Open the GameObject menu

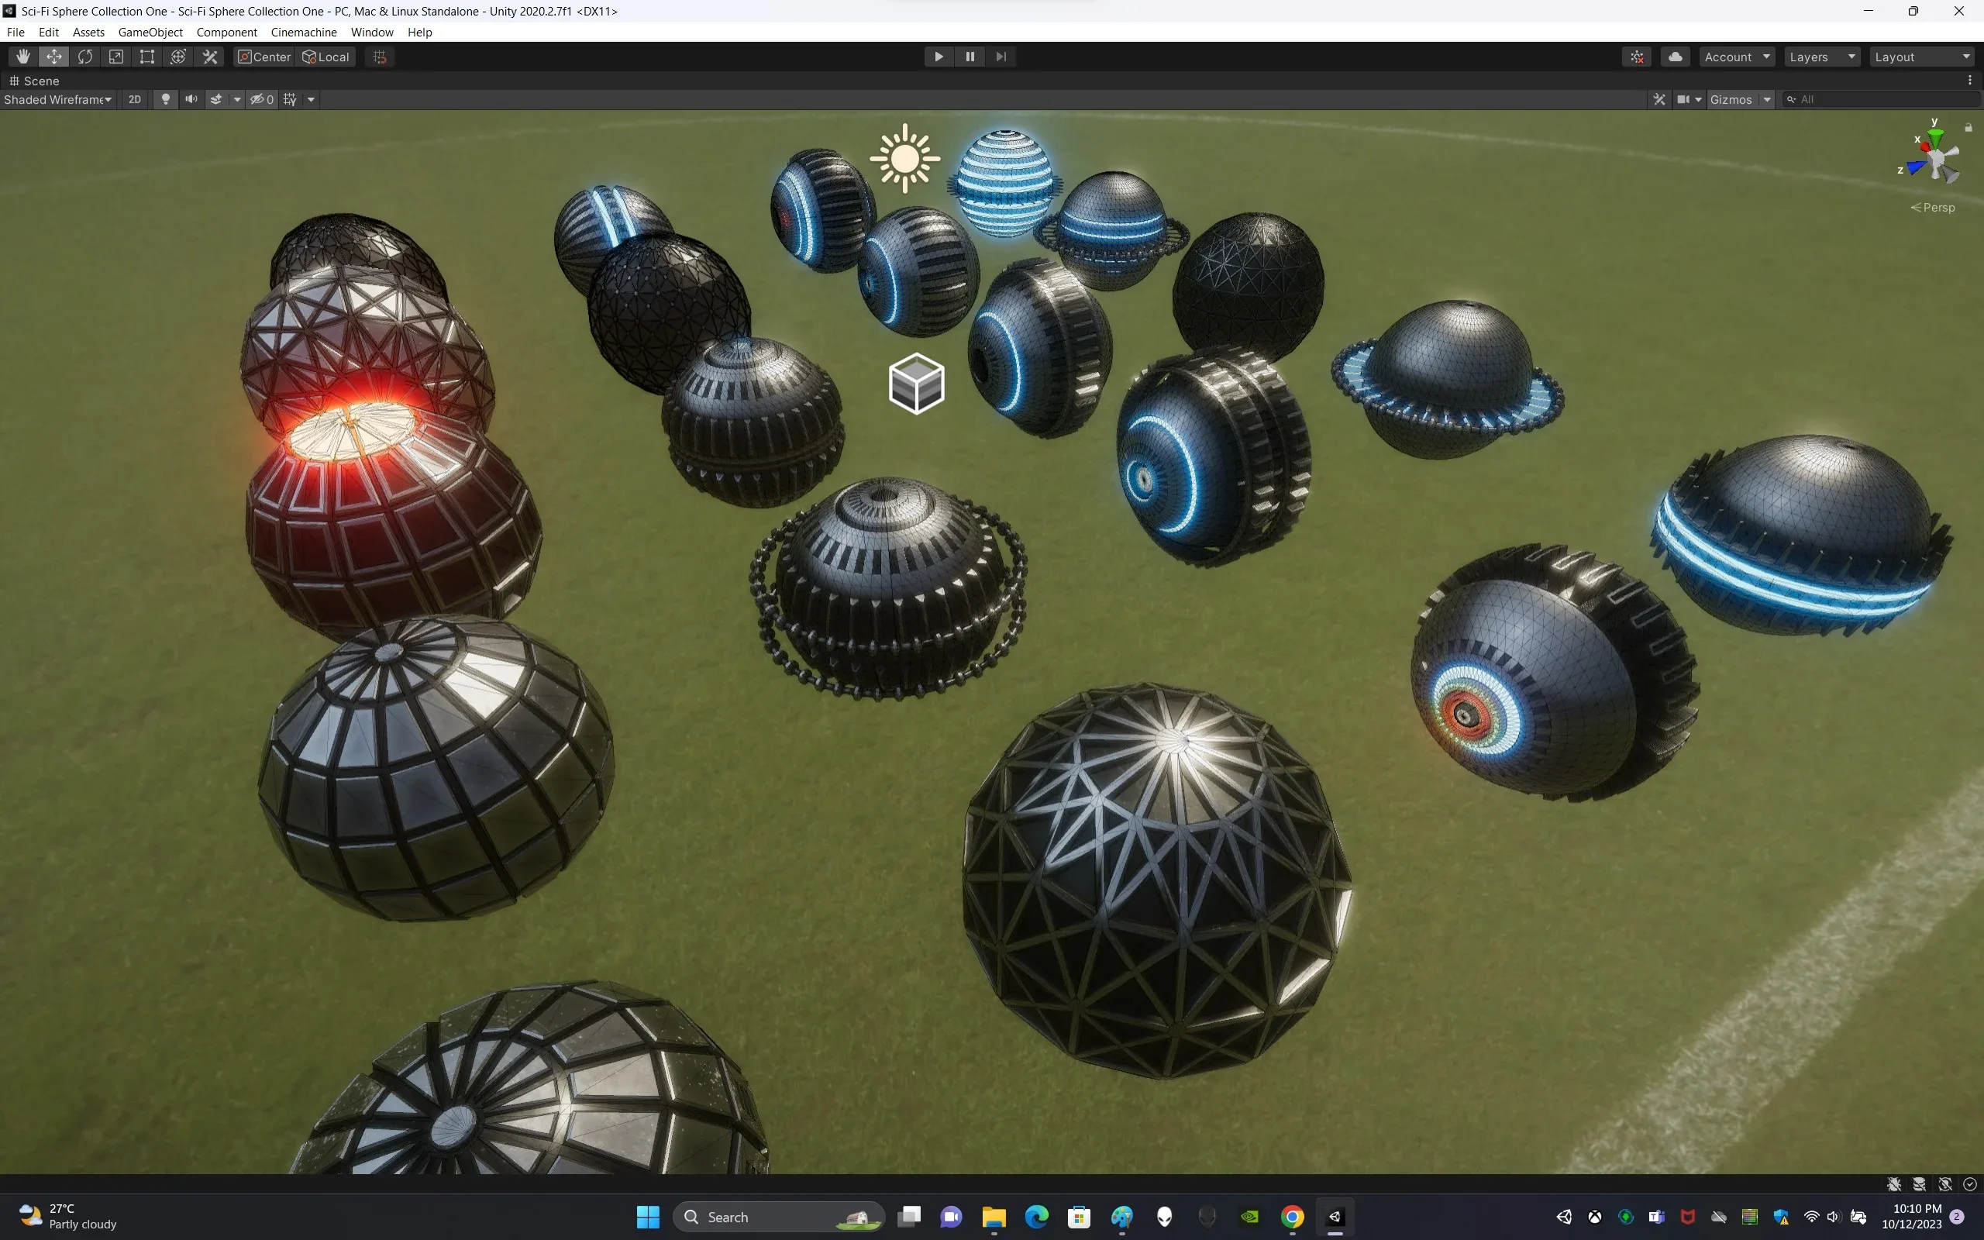150,32
